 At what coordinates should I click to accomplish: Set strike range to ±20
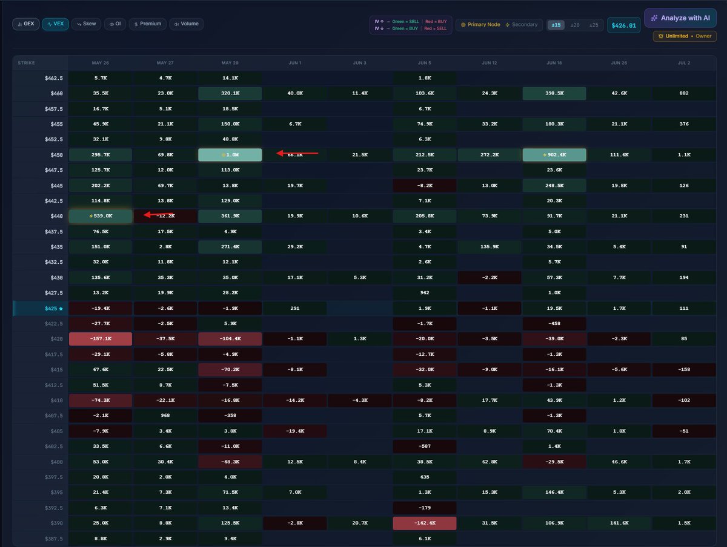[575, 25]
